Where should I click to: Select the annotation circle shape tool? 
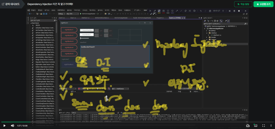[x=168, y=11]
